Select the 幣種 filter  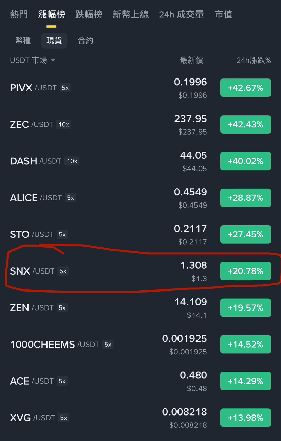23,41
